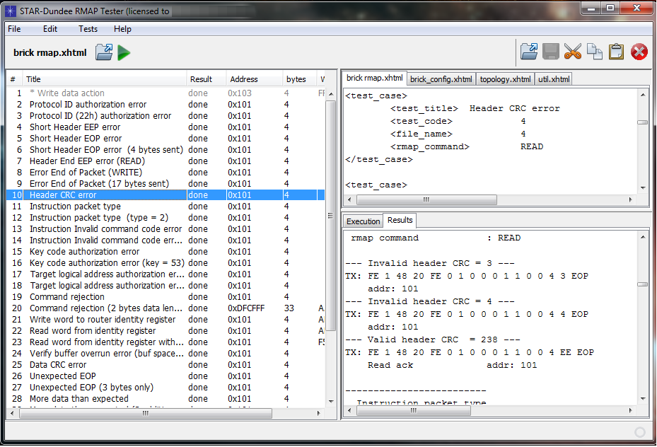Image resolution: width=657 pixels, height=447 pixels.
Task: Click the open test file icon beside brick rmap.xhtml
Action: point(104,52)
